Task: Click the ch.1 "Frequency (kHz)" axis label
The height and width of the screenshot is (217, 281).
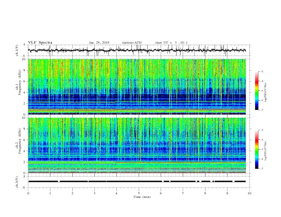Action: coord(20,83)
